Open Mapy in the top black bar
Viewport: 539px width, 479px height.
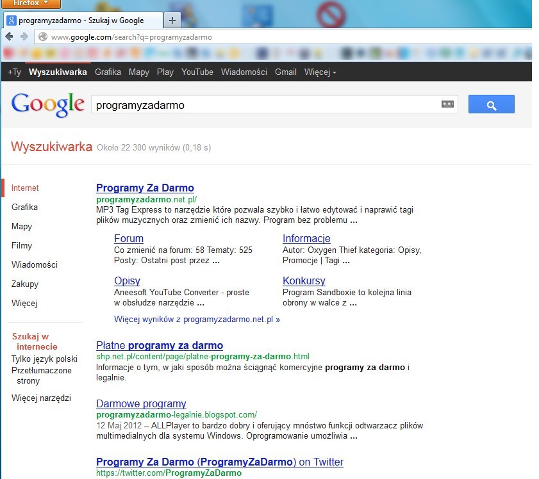point(139,72)
